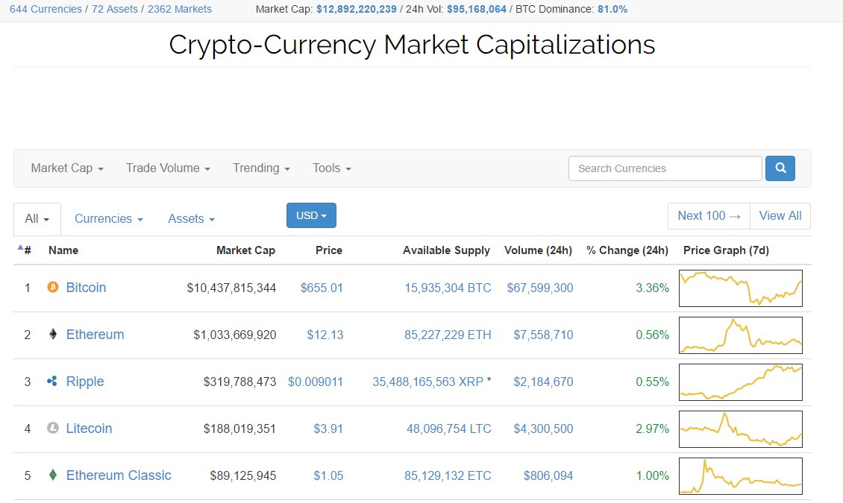Open Ethereum 7d price graph
Image resolution: width=843 pixels, height=503 pixels.
point(741,335)
